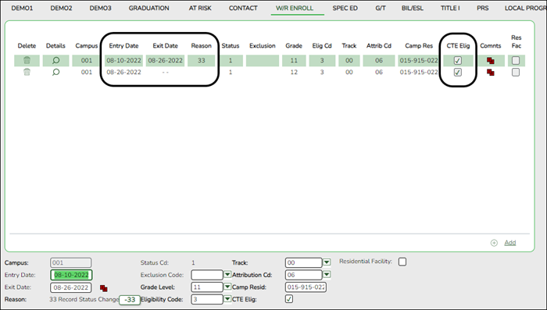Check Res Fac box in grade 11 row
The height and width of the screenshot is (310, 547).
516,61
